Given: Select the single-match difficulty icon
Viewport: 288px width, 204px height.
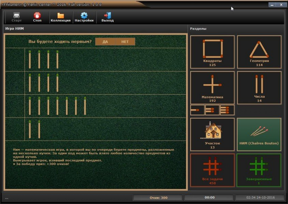Looking at the screenshot, I should point(197,110).
